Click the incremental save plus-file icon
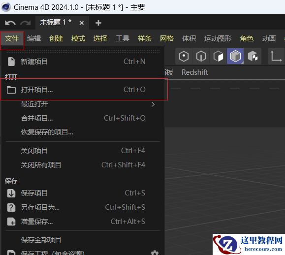Image resolution: width=285 pixels, height=255 pixels. (x=11, y=222)
